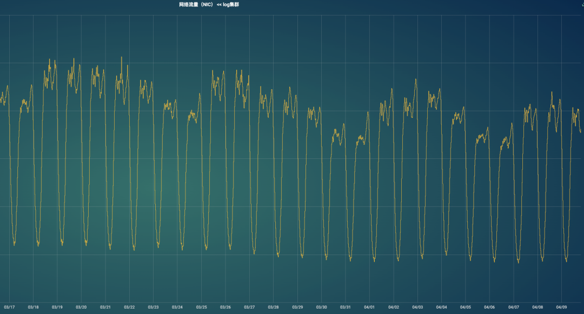Screen dimensions: 584x314
Task: Click the 03/19 date tick label
Action: [57, 308]
